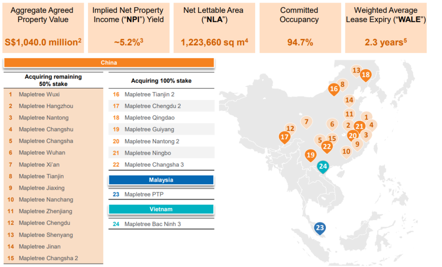
Task: Click map pin number 9
Action: pyautogui.click(x=357, y=144)
